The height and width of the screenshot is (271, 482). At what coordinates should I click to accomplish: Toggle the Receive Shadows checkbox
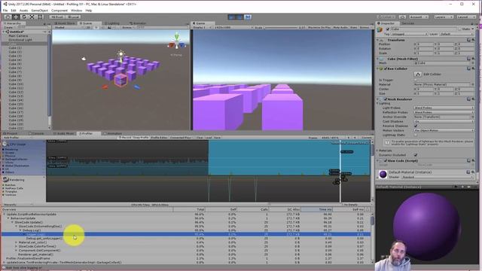point(416,126)
